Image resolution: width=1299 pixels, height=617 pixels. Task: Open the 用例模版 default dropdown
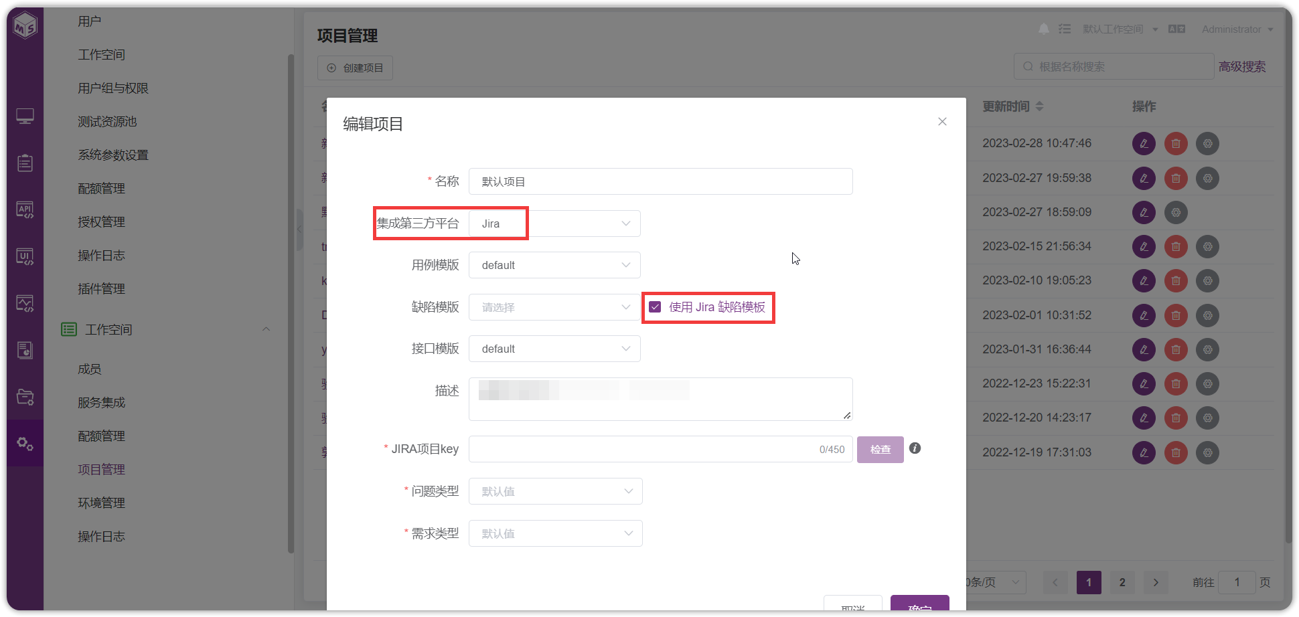554,265
